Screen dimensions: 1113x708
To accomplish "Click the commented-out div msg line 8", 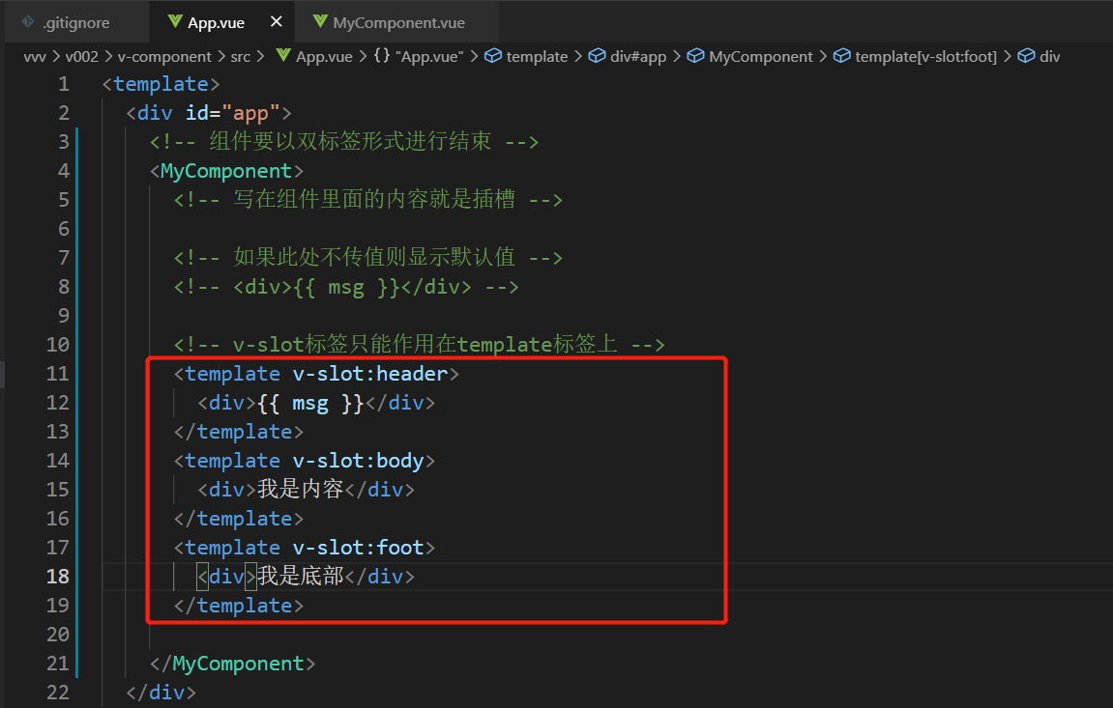I will pyautogui.click(x=346, y=287).
